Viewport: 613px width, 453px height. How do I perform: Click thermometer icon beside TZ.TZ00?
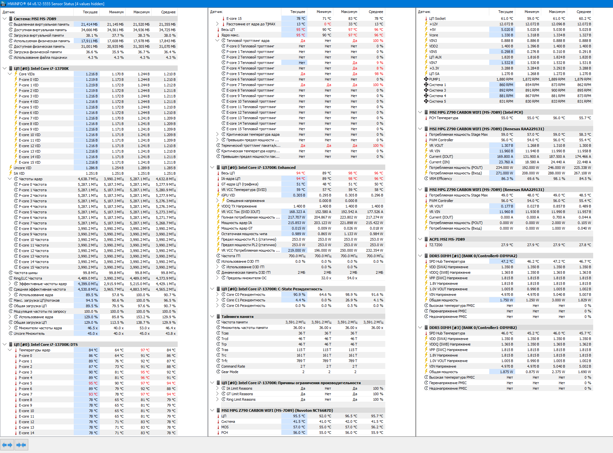click(426, 245)
